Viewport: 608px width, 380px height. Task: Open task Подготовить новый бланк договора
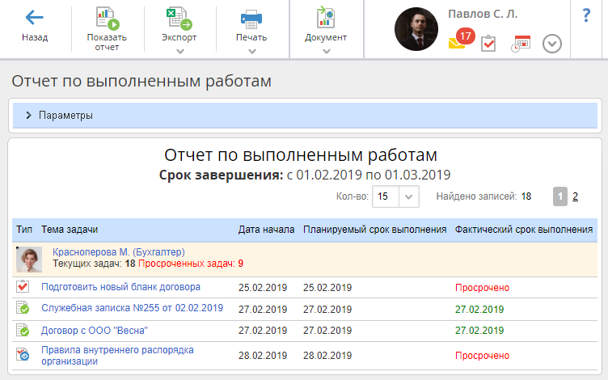point(120,287)
